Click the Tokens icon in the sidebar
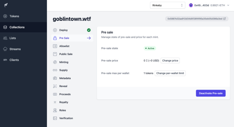The image size is (234, 127). 5,16
